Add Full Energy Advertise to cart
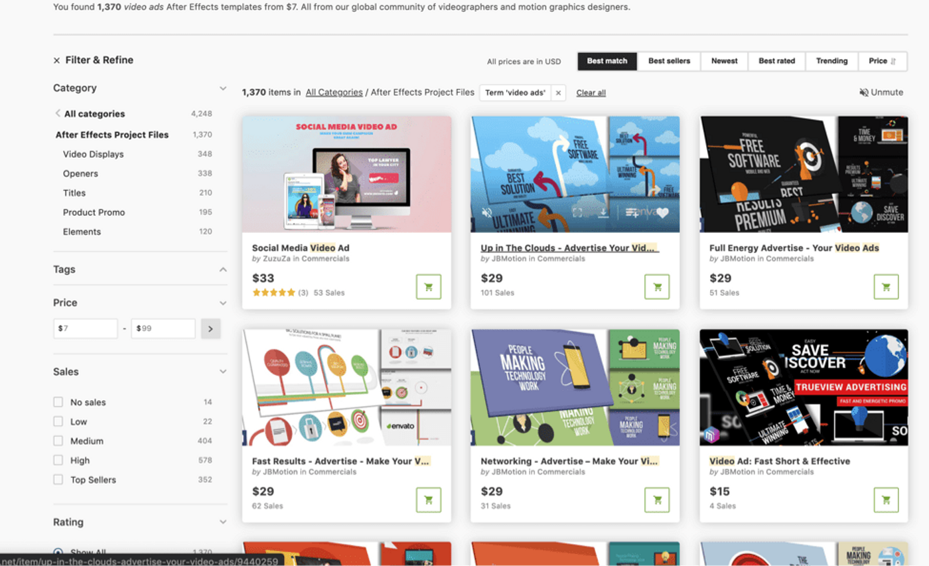929x566 pixels. click(x=886, y=287)
